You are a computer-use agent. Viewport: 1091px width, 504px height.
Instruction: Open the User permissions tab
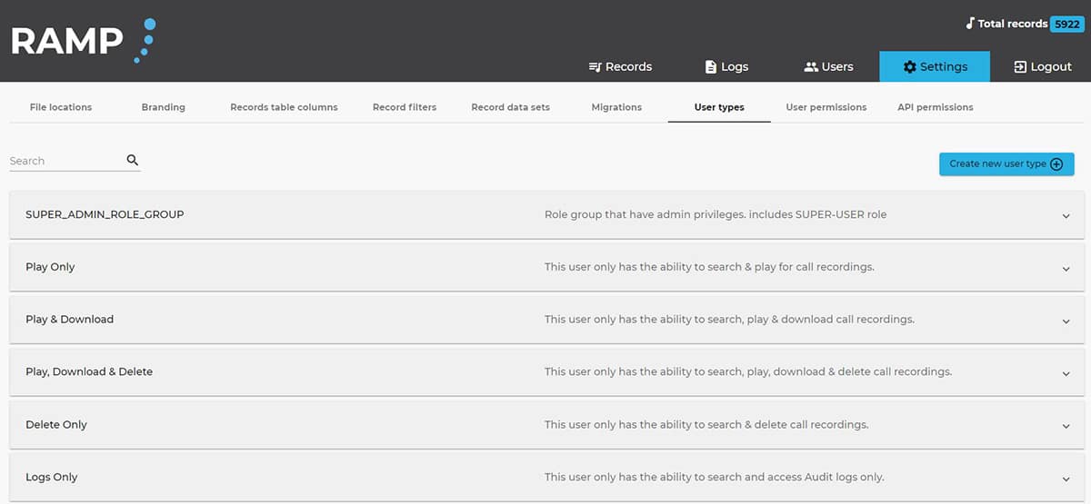826,107
